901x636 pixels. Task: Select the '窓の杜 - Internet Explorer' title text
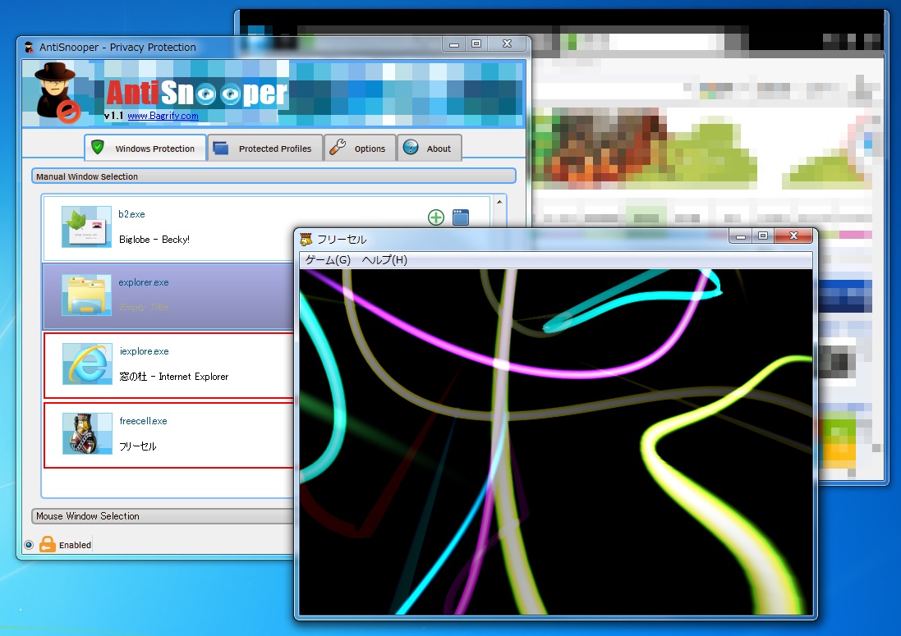[174, 377]
